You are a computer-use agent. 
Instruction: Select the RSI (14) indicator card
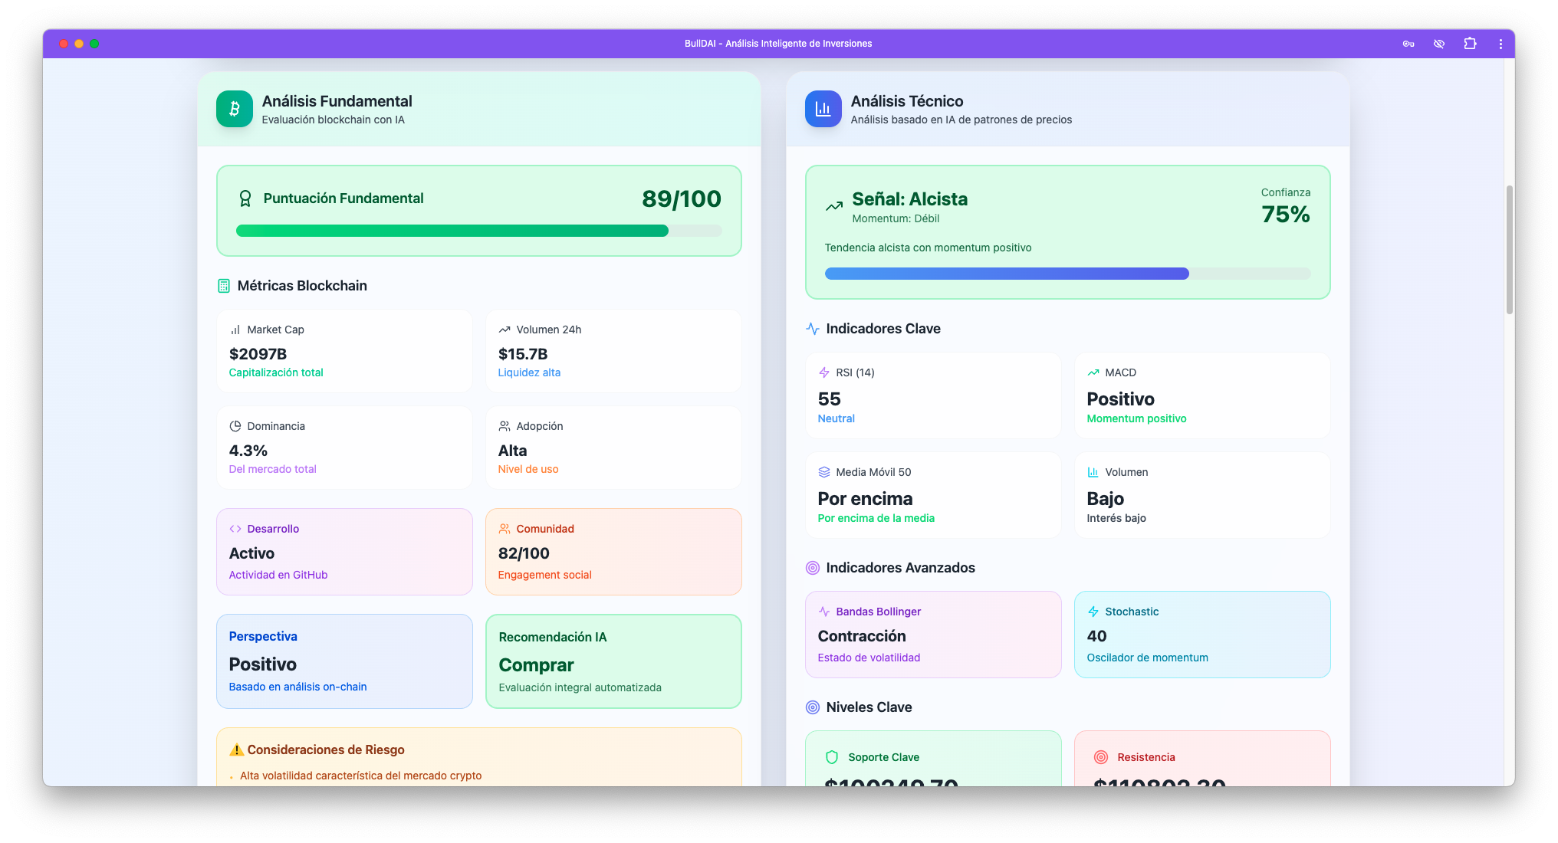point(933,395)
